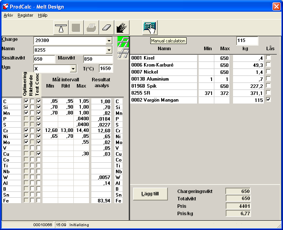Click the black arrow scatter toolbar icon
283x230 pixels.
[x=122, y=28]
